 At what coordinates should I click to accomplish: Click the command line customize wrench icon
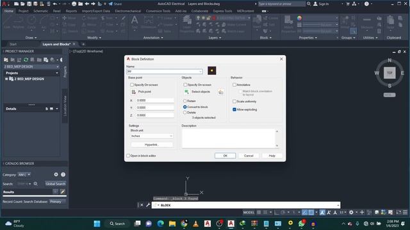click(x=148, y=205)
